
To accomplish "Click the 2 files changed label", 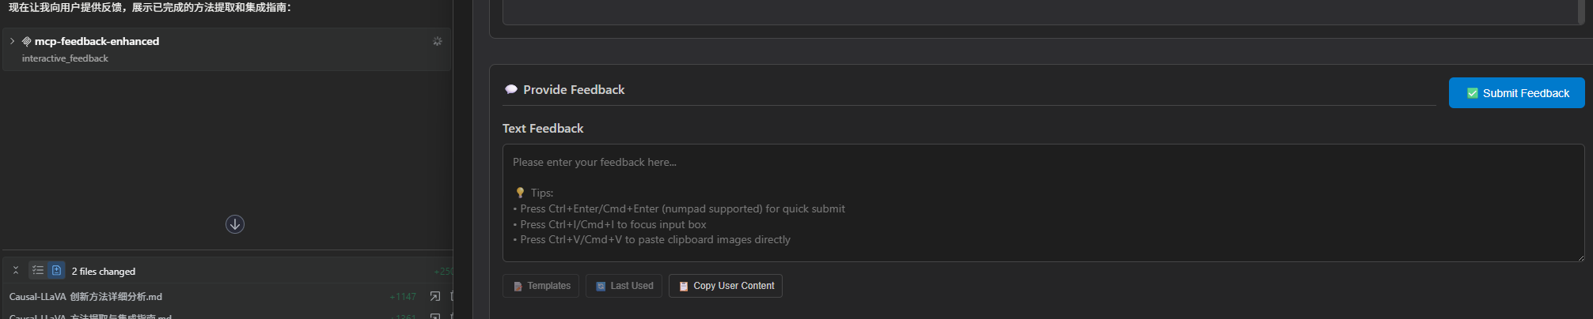I will click(x=104, y=271).
